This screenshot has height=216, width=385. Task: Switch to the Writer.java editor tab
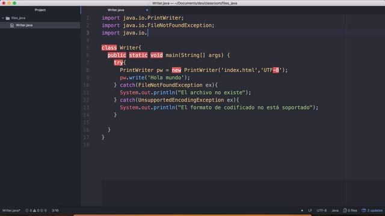tap(115, 10)
